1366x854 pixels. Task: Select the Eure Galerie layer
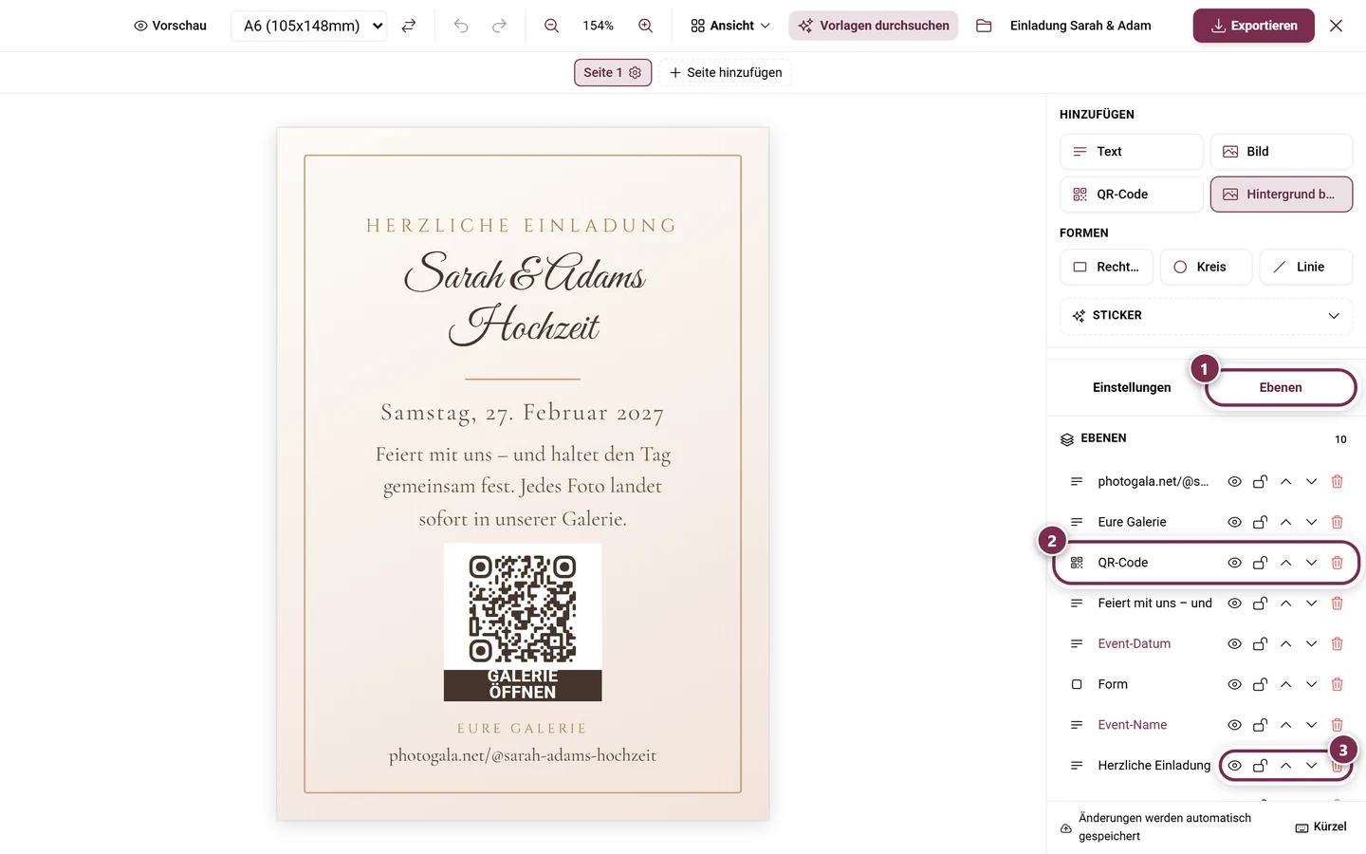pyautogui.click(x=1132, y=522)
